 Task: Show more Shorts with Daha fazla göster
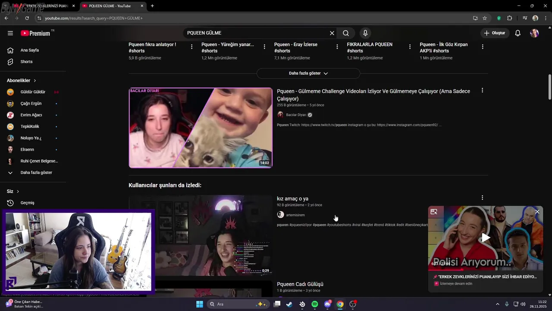[x=308, y=73]
